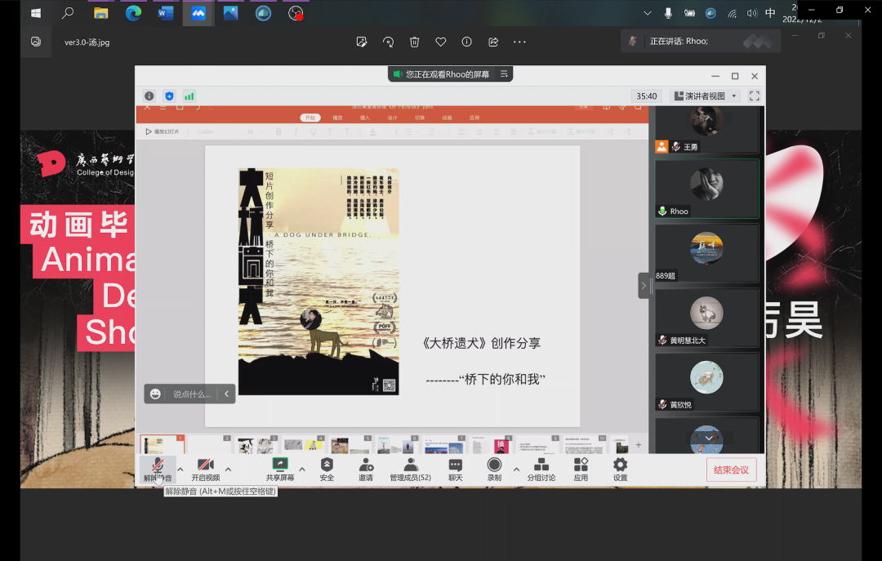Open the menu on screen viewing banner
The width and height of the screenshot is (882, 561).
pyautogui.click(x=504, y=73)
